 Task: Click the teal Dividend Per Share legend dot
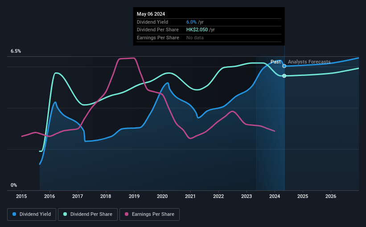coord(65,214)
